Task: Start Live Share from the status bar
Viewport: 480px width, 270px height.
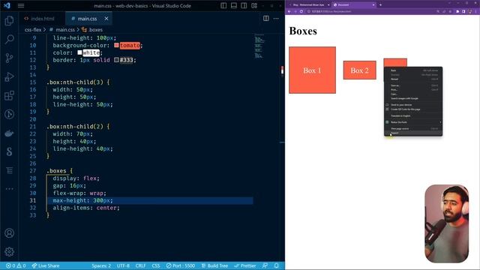Action: click(x=46, y=265)
